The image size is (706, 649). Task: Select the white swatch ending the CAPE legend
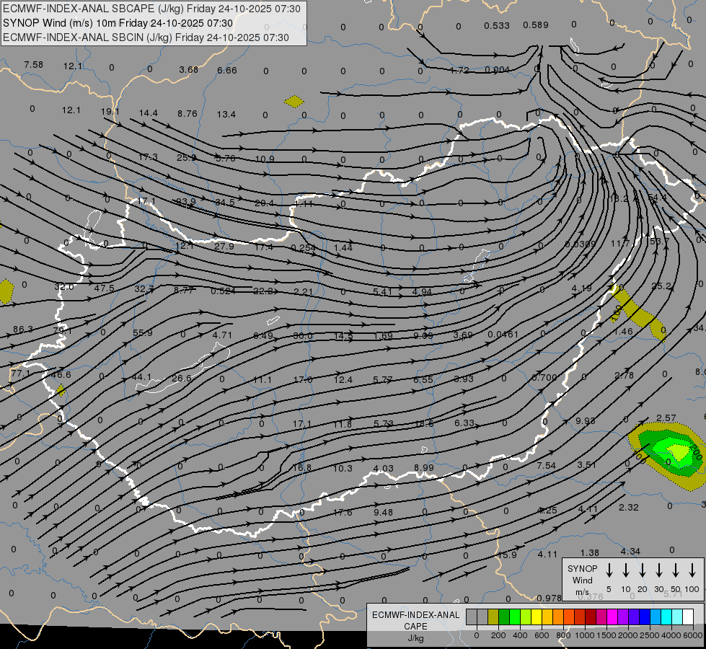click(x=688, y=617)
